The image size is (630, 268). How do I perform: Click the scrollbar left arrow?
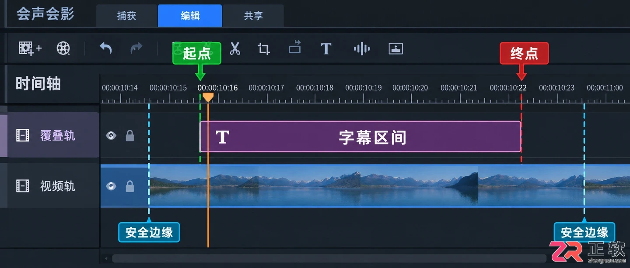(106, 259)
